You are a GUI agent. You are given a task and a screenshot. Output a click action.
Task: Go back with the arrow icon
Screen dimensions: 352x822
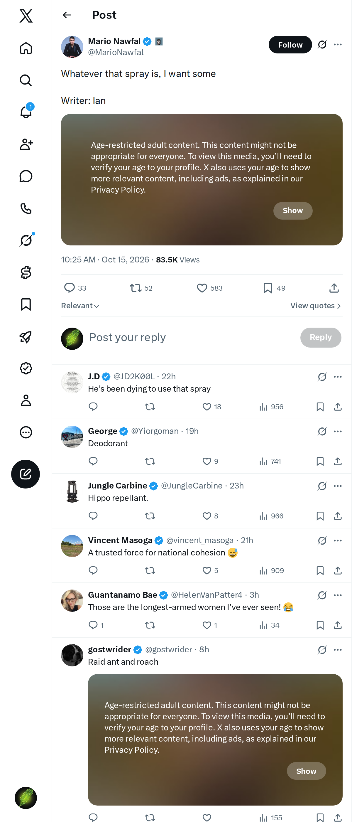(x=67, y=15)
